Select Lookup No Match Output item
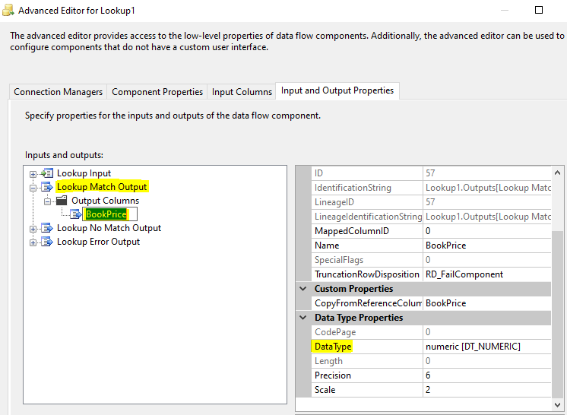This screenshot has height=415, width=567. (109, 228)
